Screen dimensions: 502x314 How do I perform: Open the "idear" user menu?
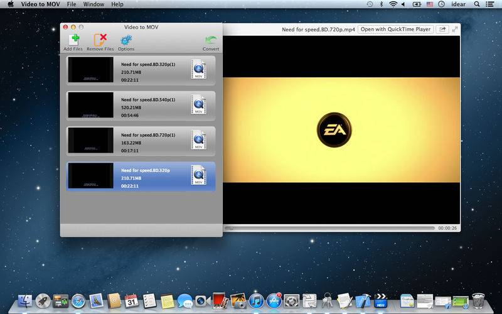459,4
